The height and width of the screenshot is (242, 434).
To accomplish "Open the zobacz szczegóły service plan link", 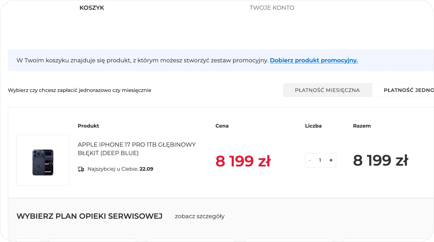I will point(200,216).
